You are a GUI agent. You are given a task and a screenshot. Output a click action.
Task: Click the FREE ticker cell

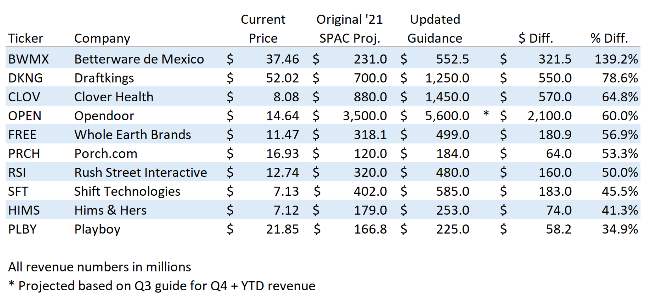[x=22, y=135]
